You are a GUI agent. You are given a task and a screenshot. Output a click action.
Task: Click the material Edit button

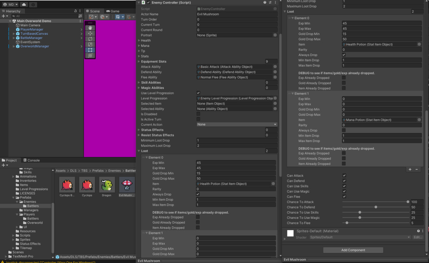[418, 237]
